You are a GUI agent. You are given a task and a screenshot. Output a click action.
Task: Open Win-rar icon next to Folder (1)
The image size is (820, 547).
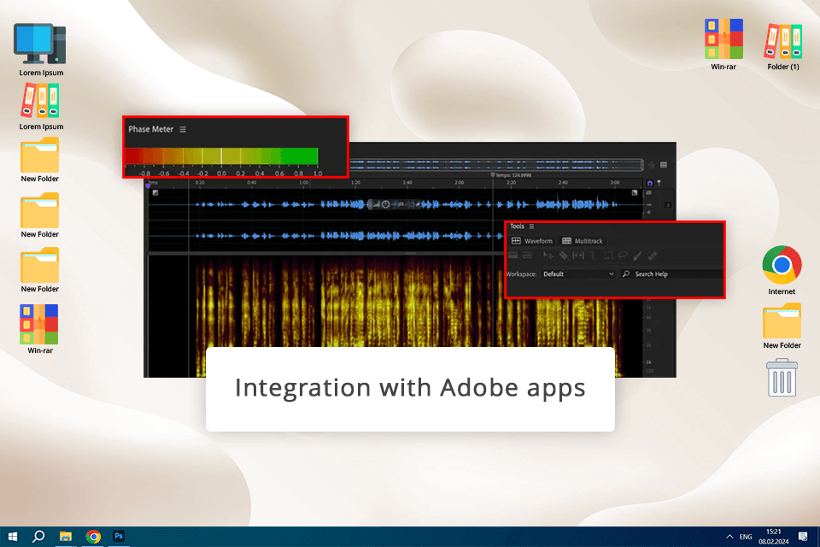tap(723, 44)
